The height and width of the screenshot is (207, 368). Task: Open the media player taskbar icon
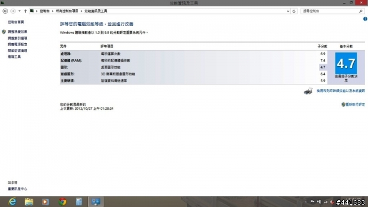pos(45,202)
